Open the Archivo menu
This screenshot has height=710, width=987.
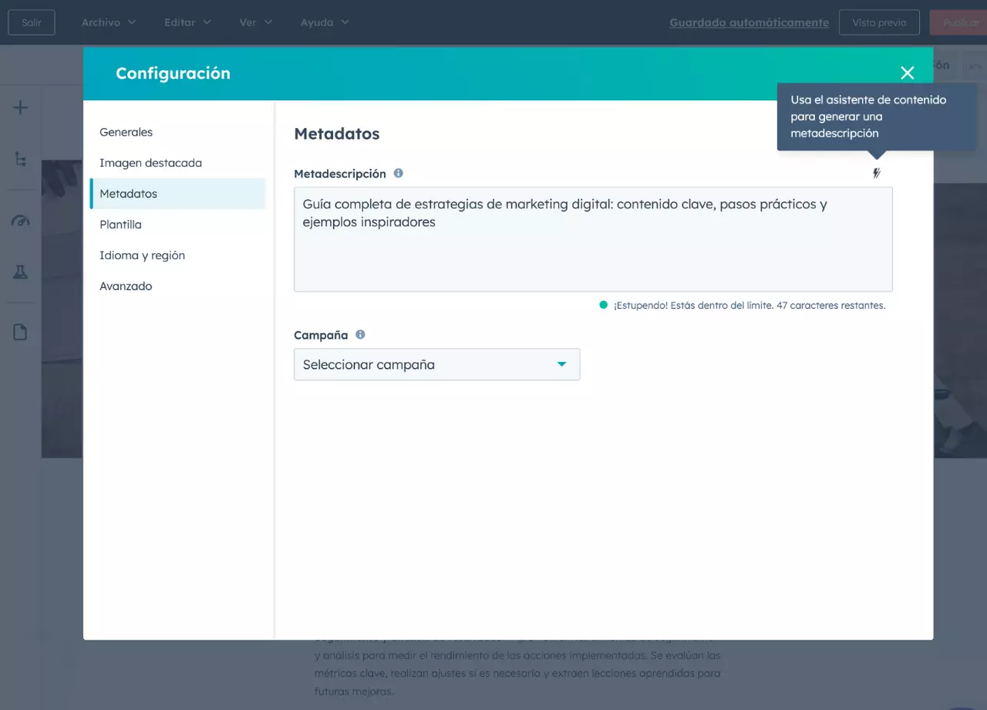point(109,22)
